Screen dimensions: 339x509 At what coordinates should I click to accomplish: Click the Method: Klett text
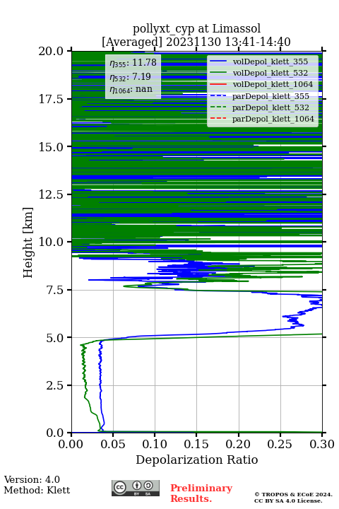[37, 490]
